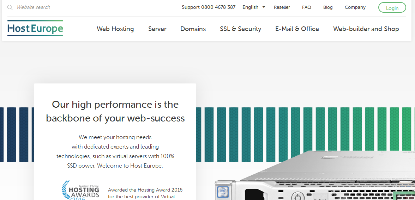Open the Company link

(x=355, y=7)
